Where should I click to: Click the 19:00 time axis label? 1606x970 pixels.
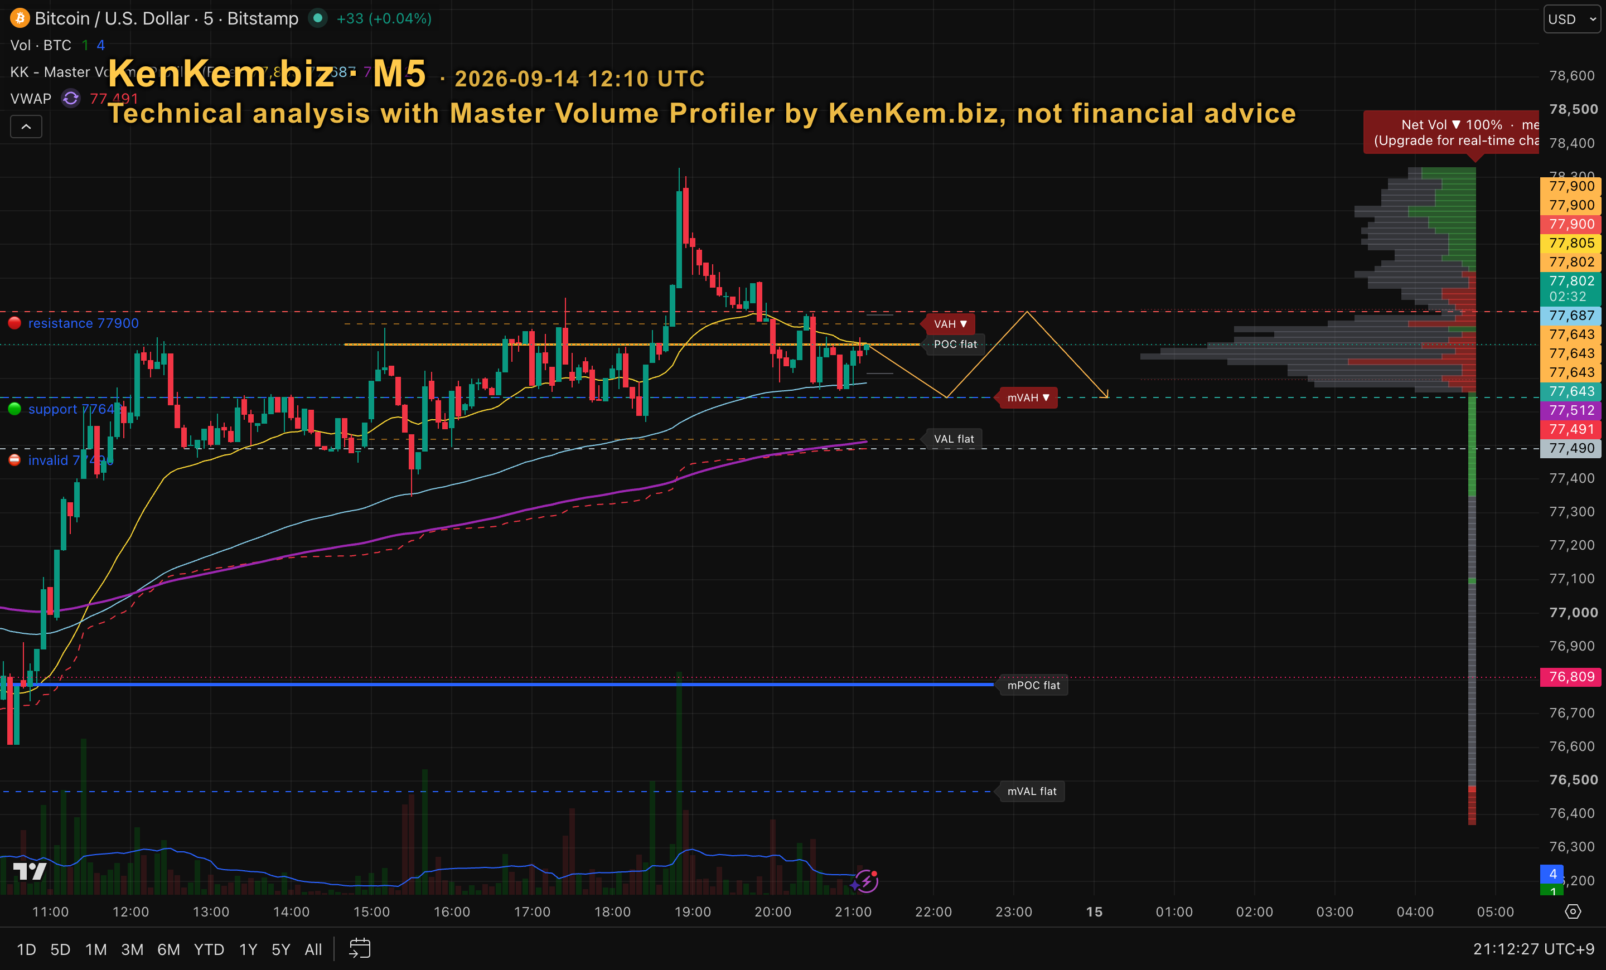pos(693,911)
